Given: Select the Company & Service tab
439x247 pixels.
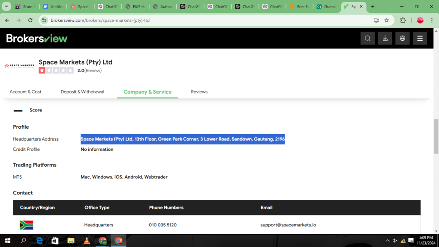Looking at the screenshot, I should coord(147,92).
